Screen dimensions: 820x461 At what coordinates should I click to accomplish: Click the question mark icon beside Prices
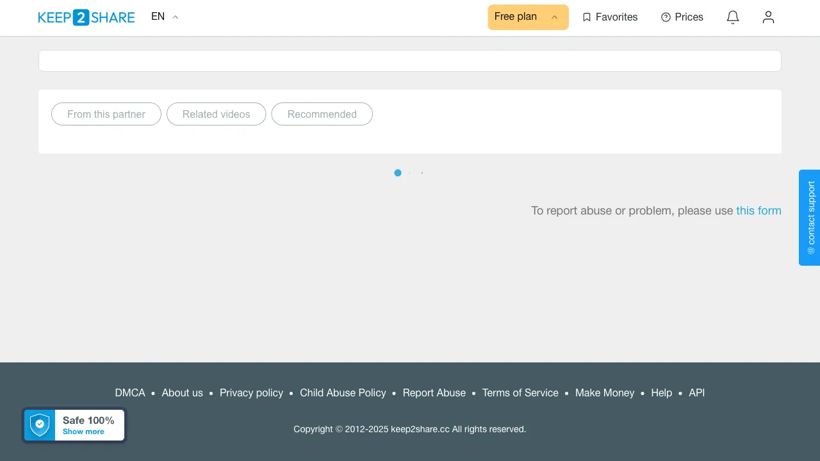(x=666, y=17)
